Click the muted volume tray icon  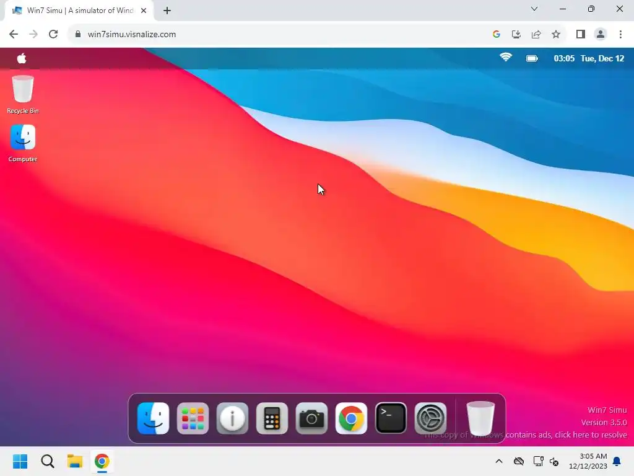tap(554, 461)
